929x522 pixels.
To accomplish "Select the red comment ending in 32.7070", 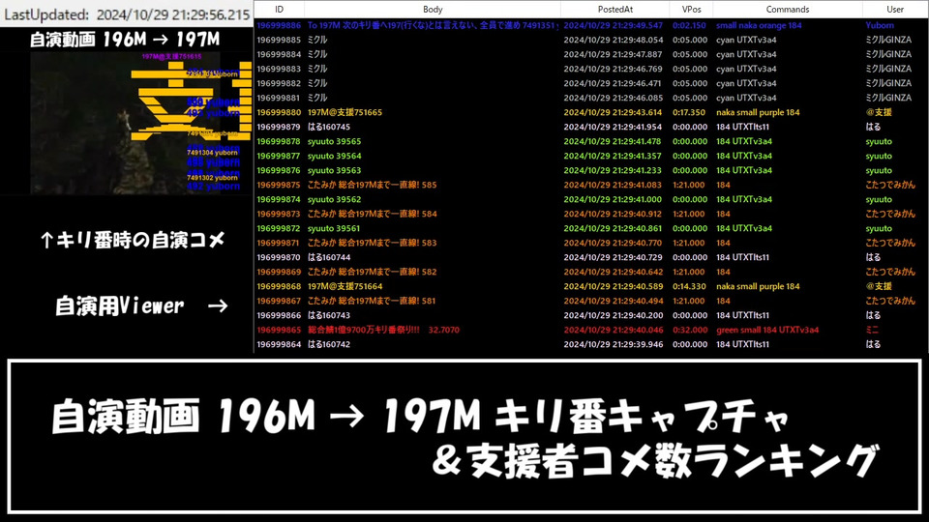I will (383, 330).
